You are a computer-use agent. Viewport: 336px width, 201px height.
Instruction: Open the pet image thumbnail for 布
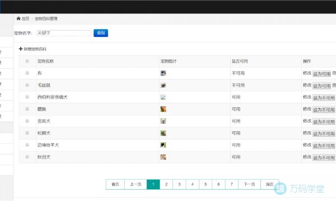[x=164, y=73]
